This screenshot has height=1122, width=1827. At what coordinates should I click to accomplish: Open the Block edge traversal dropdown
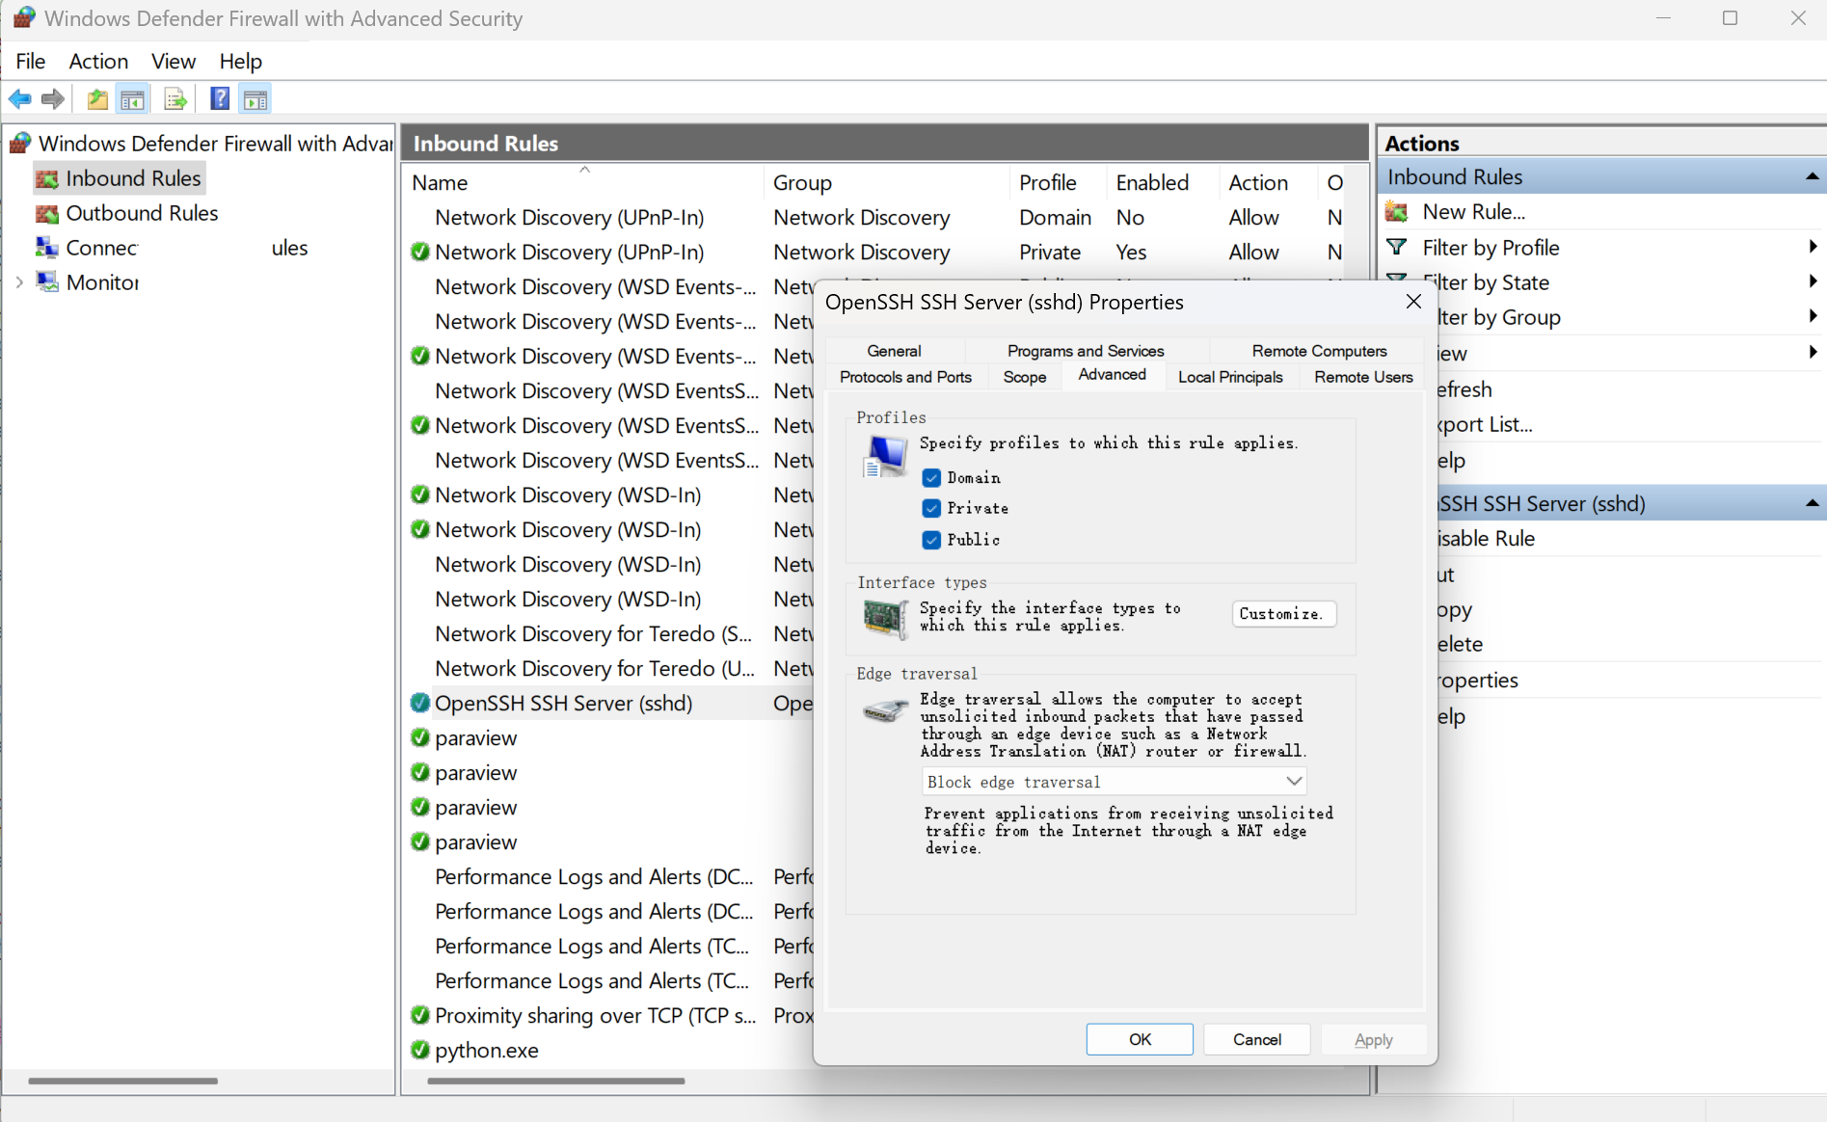(1115, 782)
